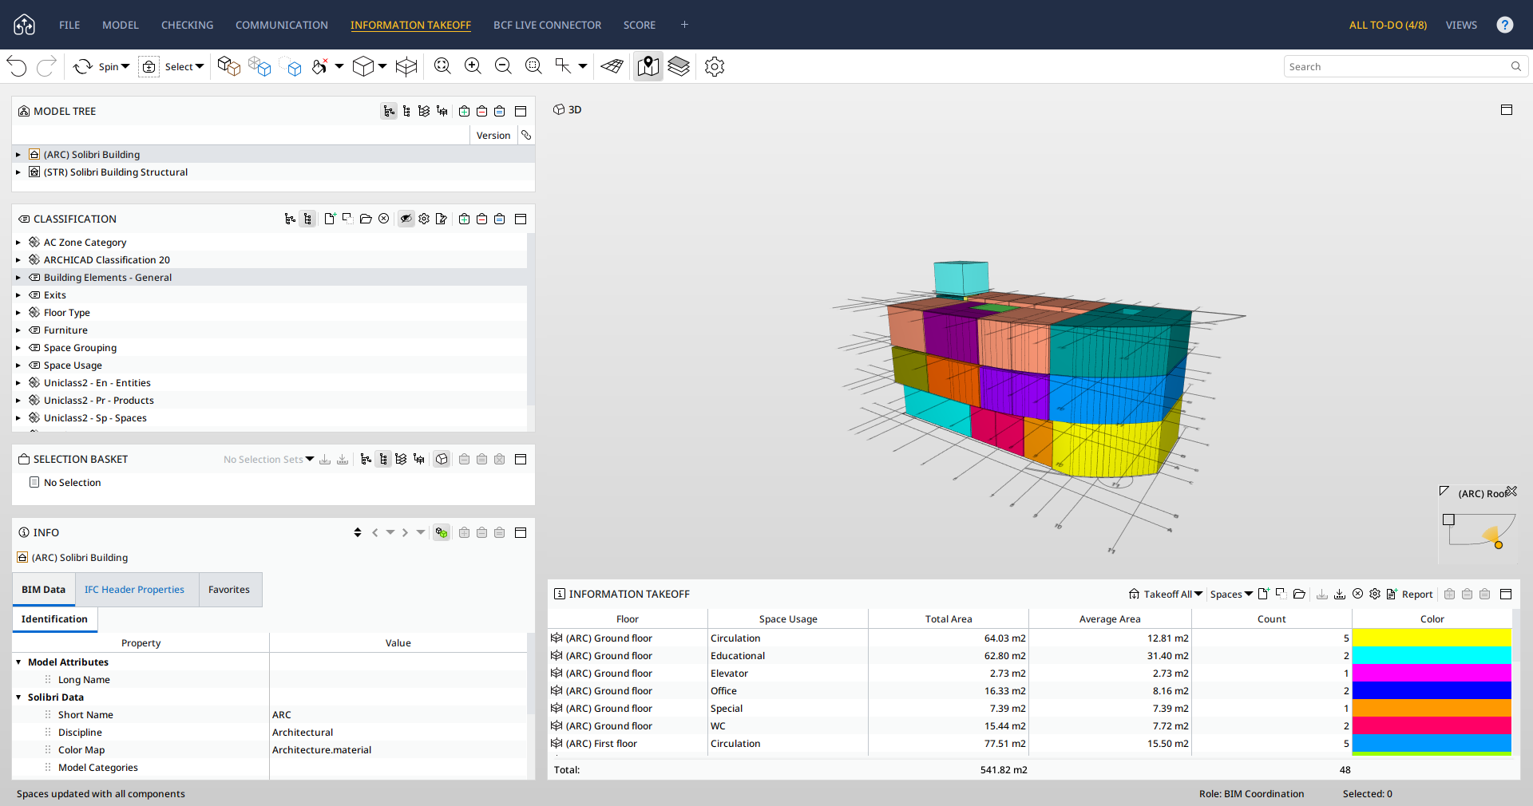Open the FILE menu
This screenshot has width=1533, height=806.
tap(69, 25)
